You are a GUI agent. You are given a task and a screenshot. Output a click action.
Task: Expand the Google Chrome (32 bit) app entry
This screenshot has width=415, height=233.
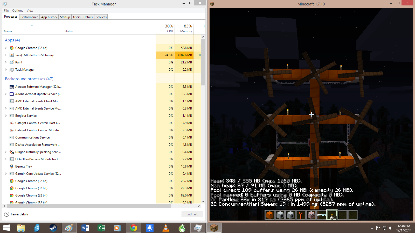tap(6, 48)
